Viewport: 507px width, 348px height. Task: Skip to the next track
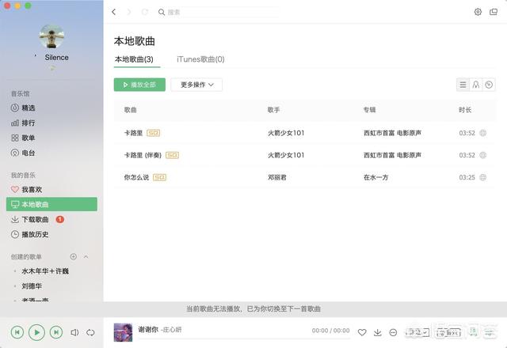56,332
